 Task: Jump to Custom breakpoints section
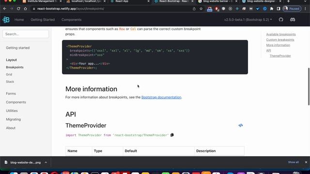point(280,40)
